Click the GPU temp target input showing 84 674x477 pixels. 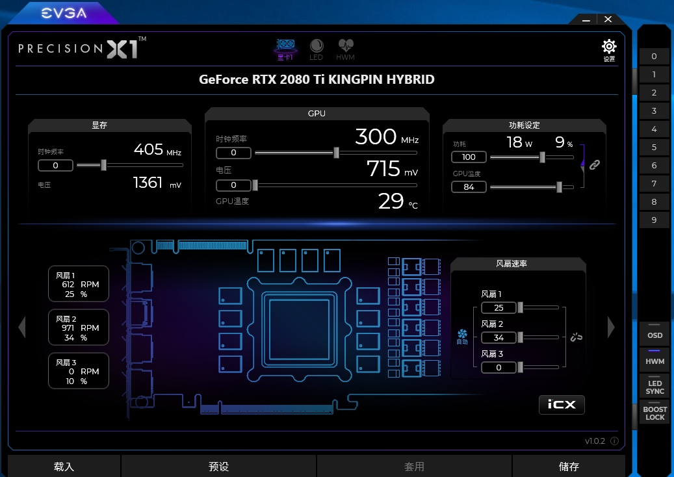[469, 187]
